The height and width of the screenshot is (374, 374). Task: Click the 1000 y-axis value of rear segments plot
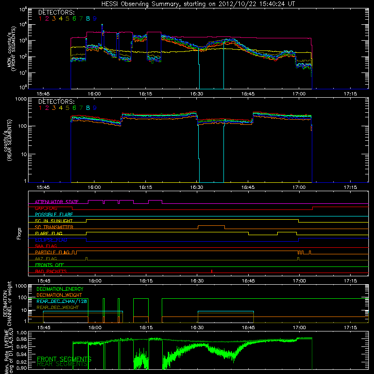pyautogui.click(x=21, y=99)
